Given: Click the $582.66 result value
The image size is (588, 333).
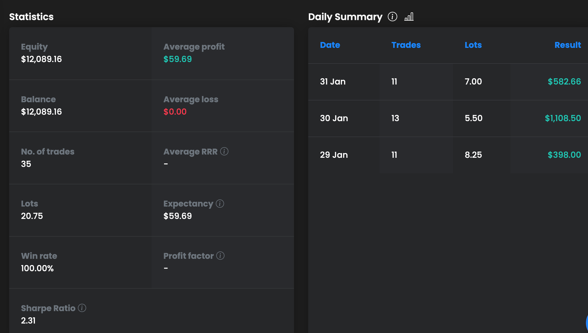Looking at the screenshot, I should click(x=564, y=82).
